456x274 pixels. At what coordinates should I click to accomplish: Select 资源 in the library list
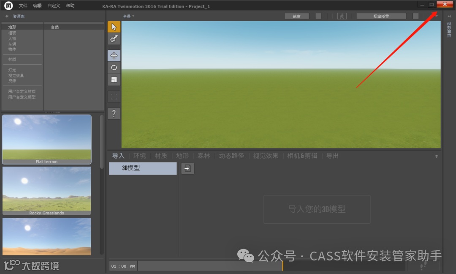[x=12, y=81]
